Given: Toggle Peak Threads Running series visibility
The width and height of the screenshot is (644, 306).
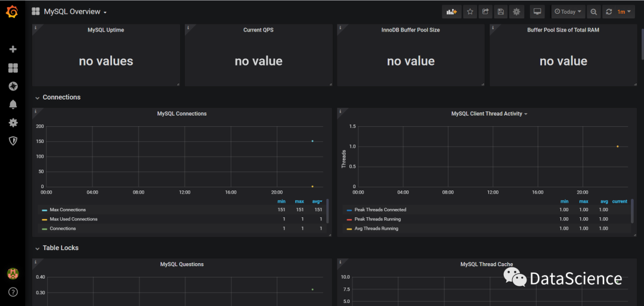Looking at the screenshot, I should click(x=377, y=219).
